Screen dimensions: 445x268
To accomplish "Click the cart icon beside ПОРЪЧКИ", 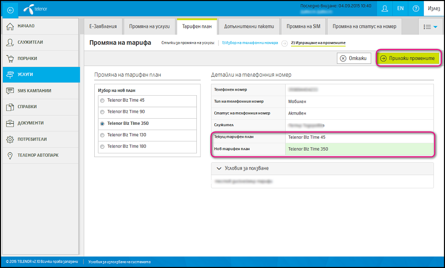I will point(10,59).
